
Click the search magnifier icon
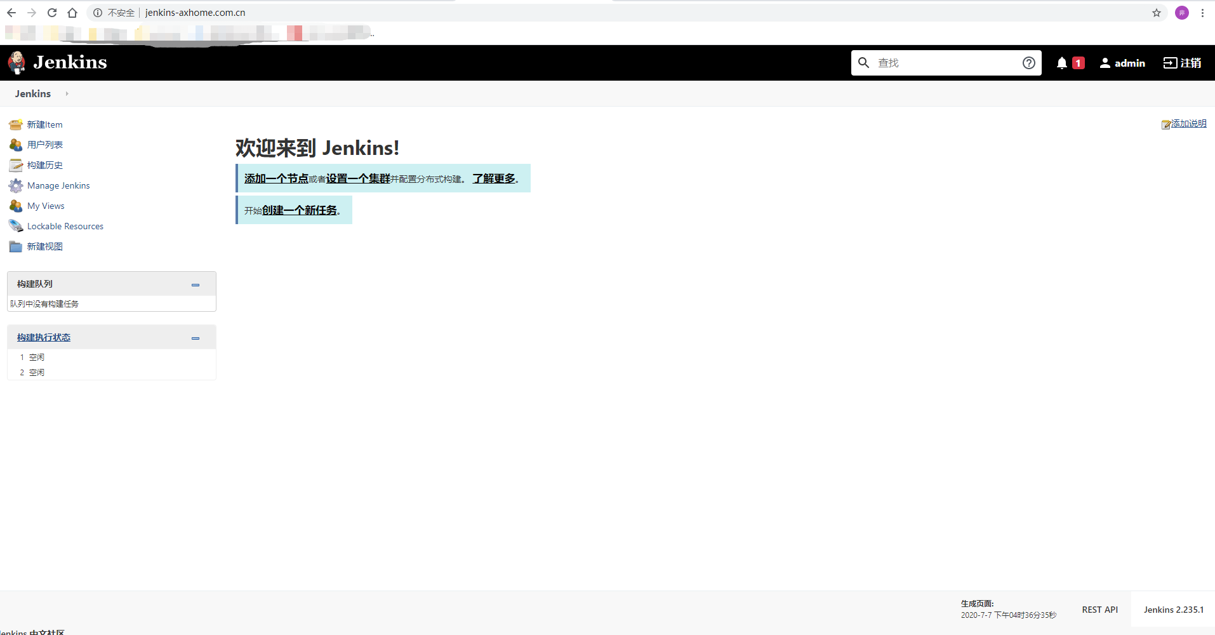(x=863, y=62)
